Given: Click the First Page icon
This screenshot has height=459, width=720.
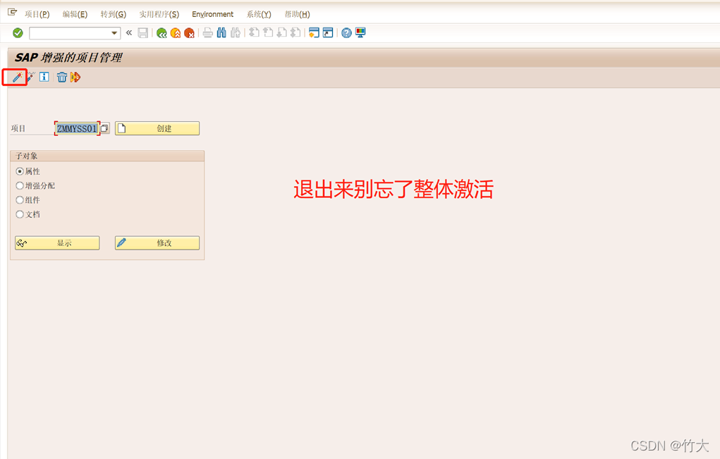Looking at the screenshot, I should click(x=254, y=32).
